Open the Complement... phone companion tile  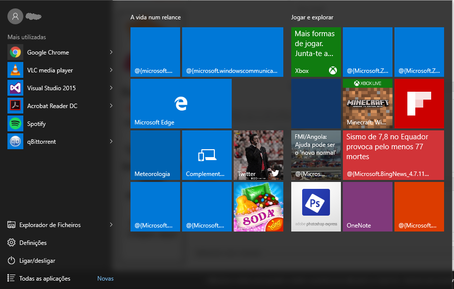pos(207,155)
